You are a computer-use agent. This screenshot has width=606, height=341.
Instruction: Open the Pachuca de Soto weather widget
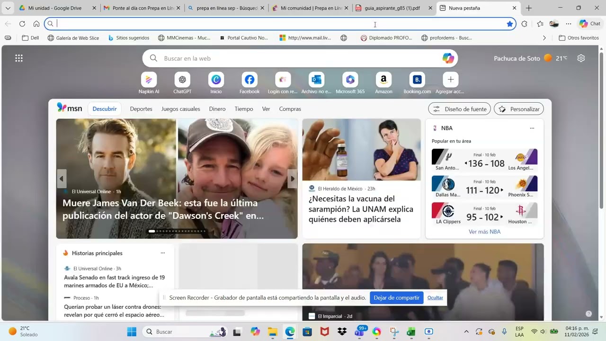point(531,58)
